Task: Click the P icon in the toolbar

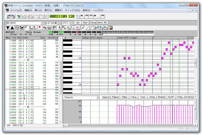Action: coord(54,28)
